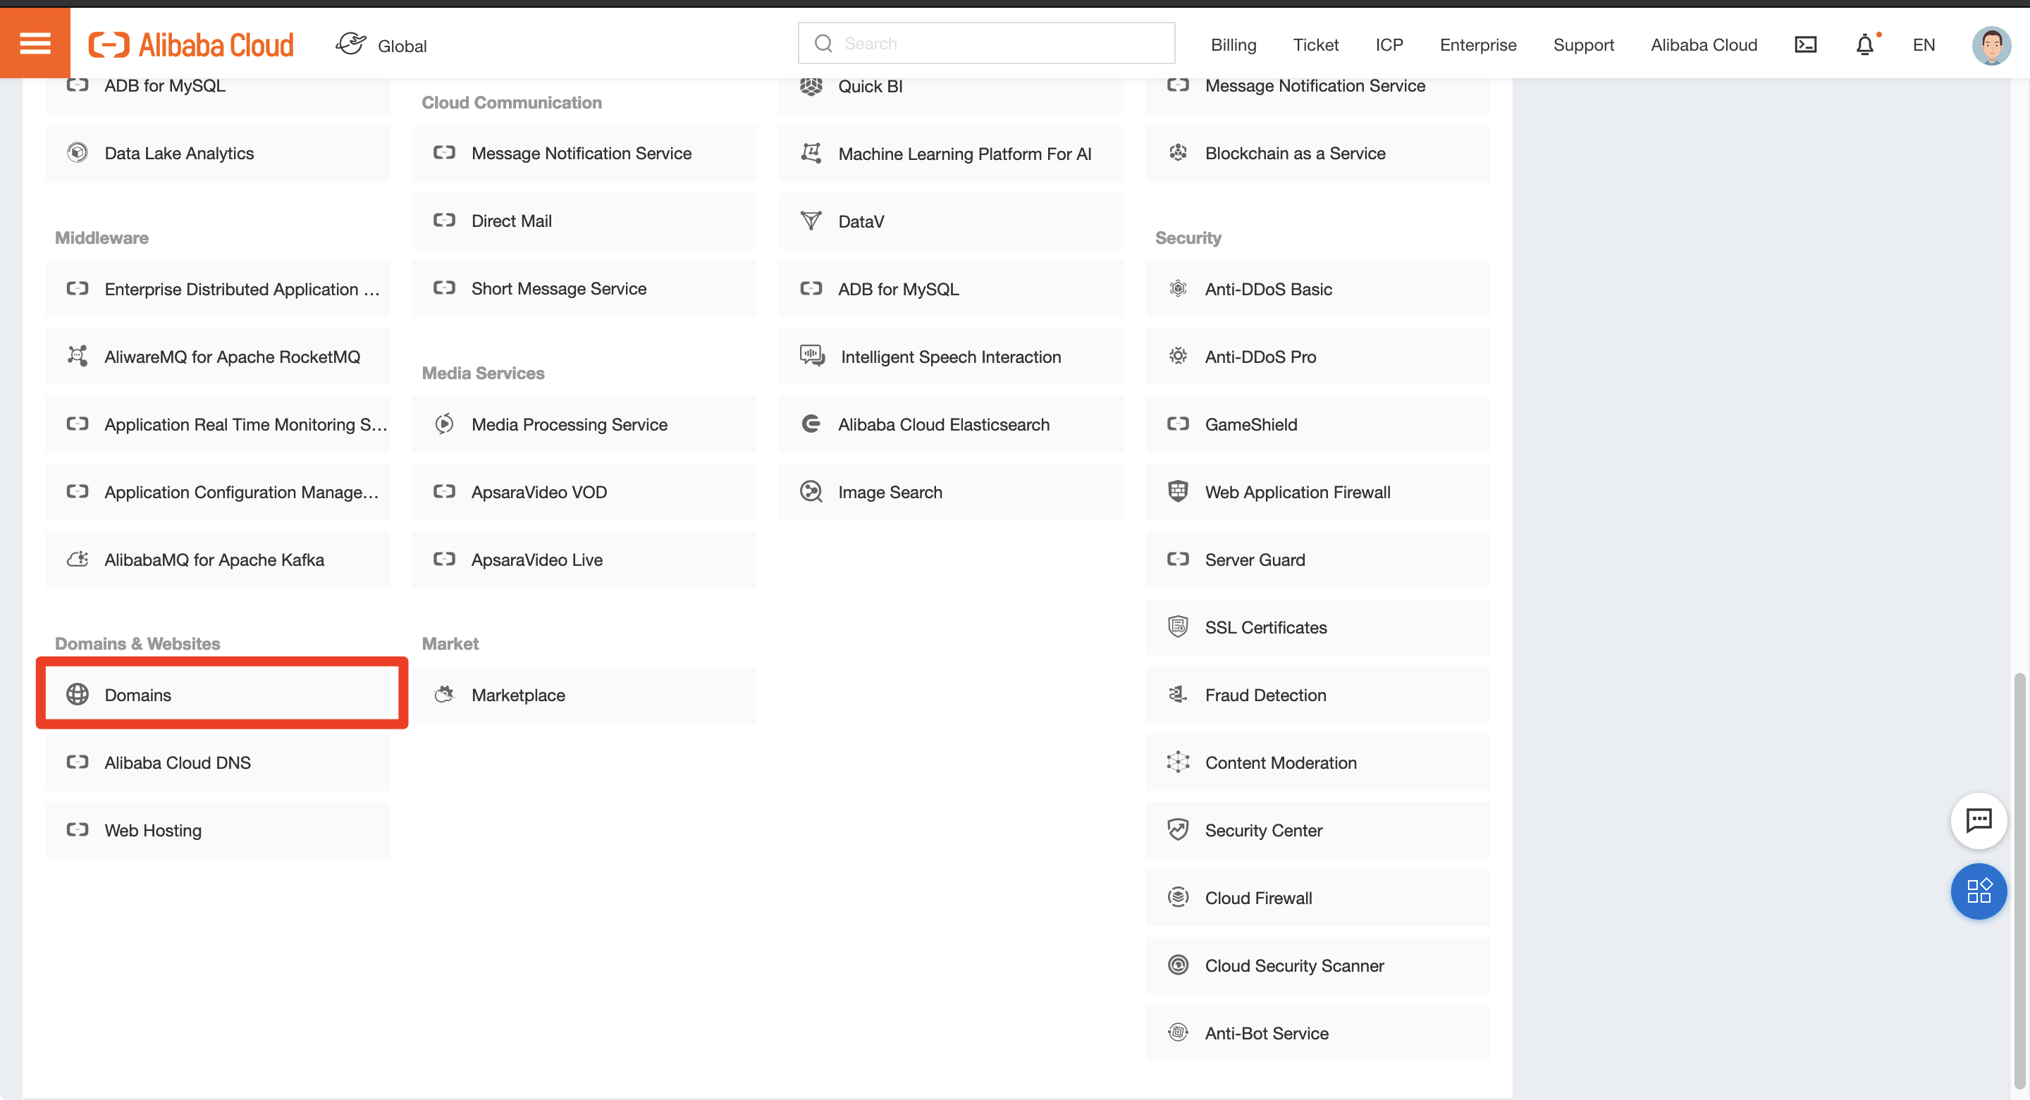
Task: Select the Web Hosting service
Action: pos(153,829)
